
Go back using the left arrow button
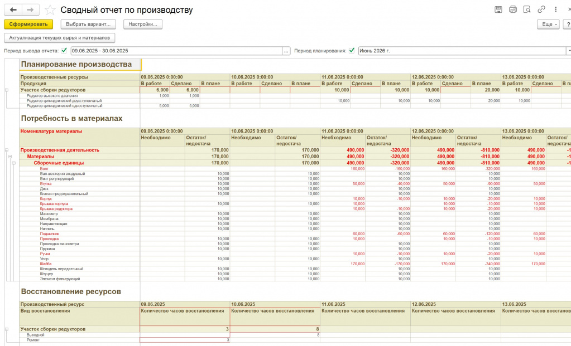coord(13,10)
